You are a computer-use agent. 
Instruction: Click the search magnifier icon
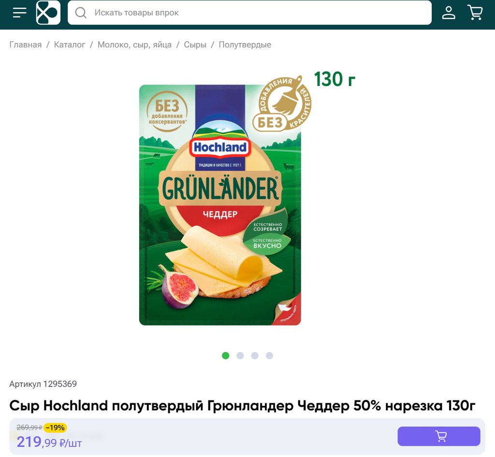(81, 13)
